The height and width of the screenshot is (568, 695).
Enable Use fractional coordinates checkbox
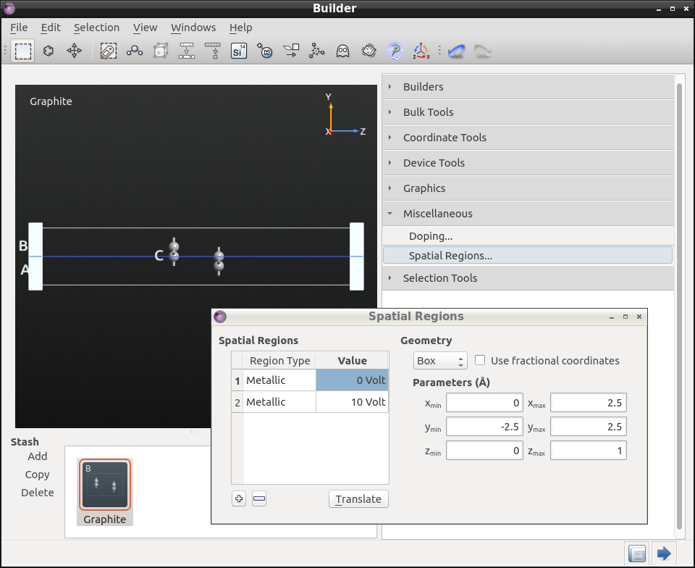coord(480,360)
